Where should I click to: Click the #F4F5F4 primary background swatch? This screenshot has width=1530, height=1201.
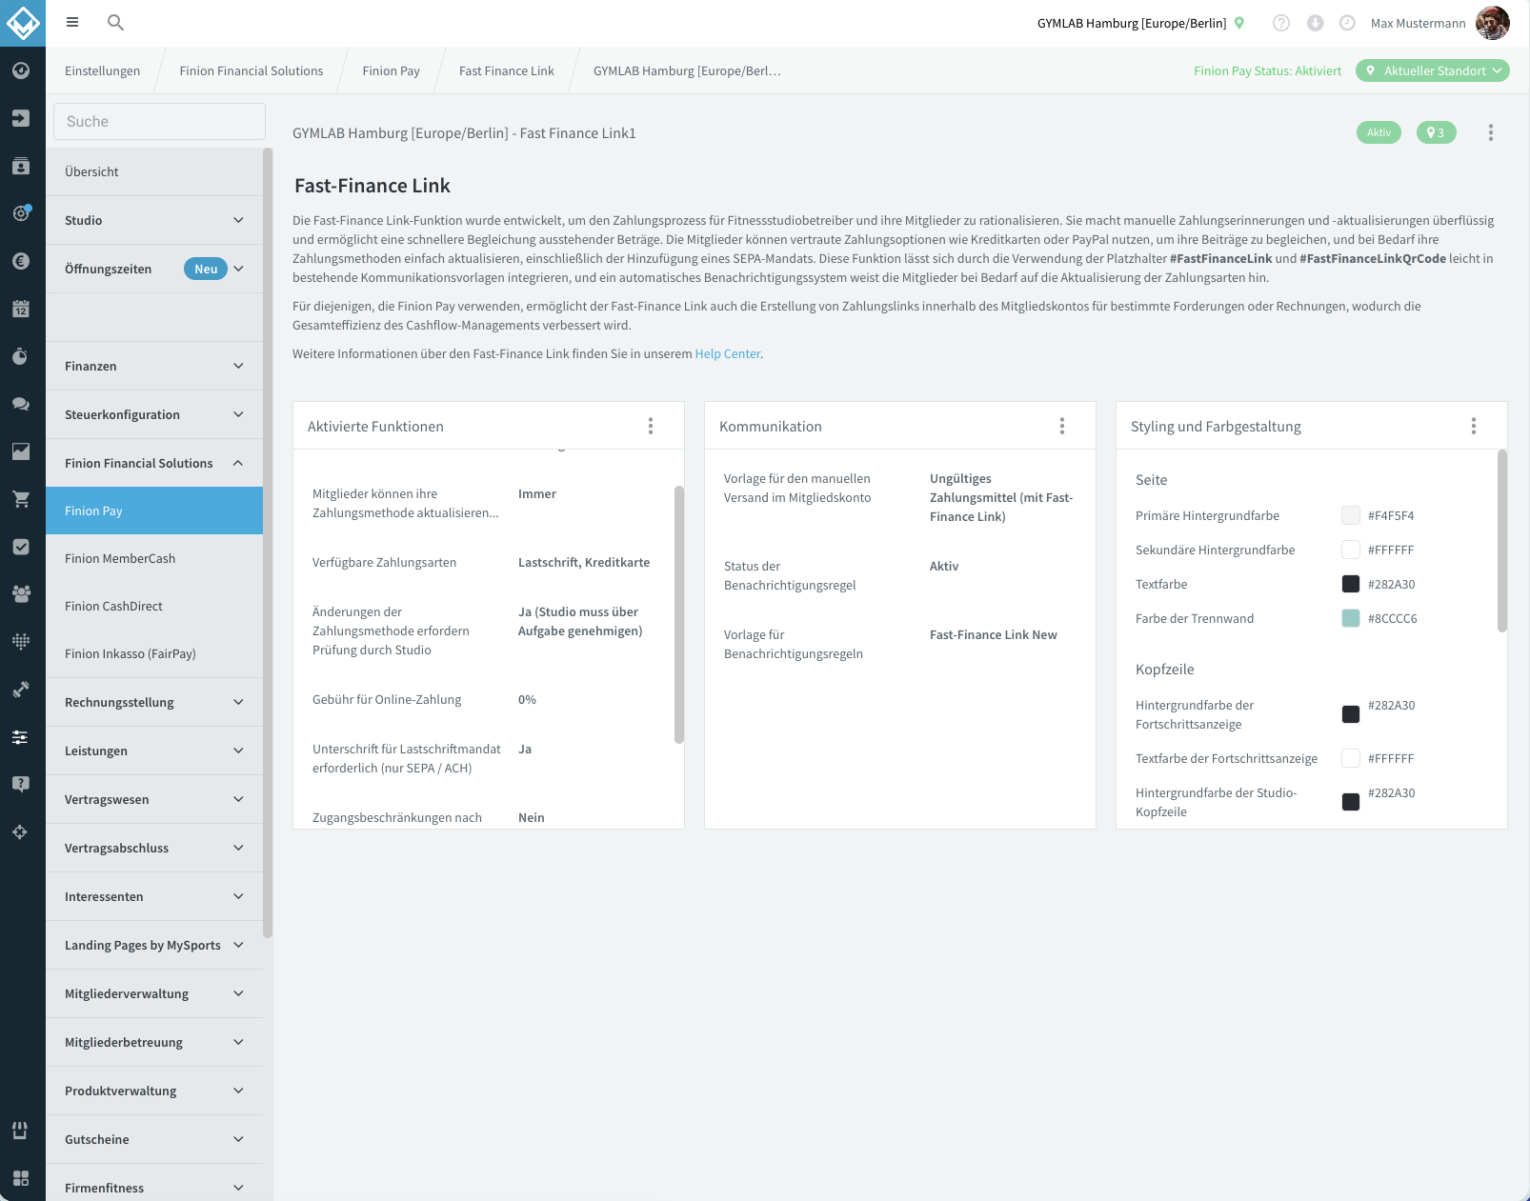click(1351, 515)
